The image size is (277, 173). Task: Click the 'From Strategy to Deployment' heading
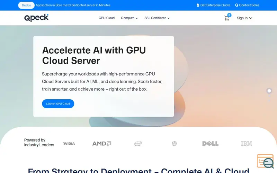point(138,170)
